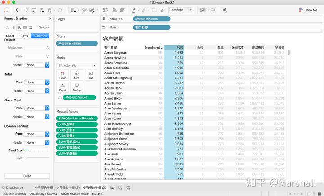Select the Font format icon
The image size is (324, 196).
pyautogui.click(x=8, y=27)
